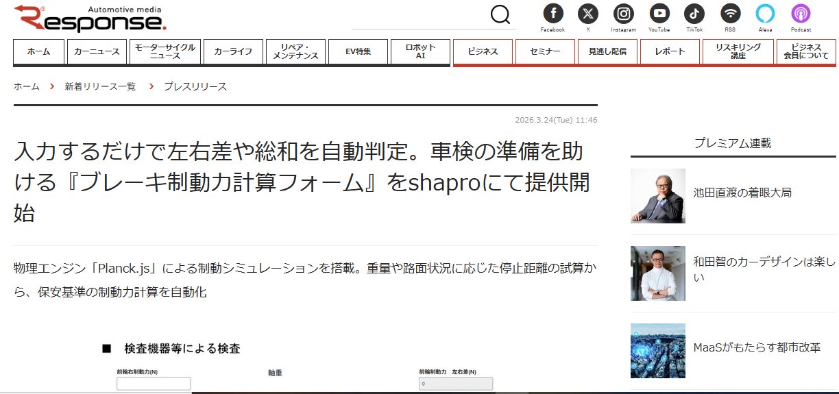Open 新着リリース一覧 breadcrumb link
Screen dimensions: 839x394
pos(100,86)
